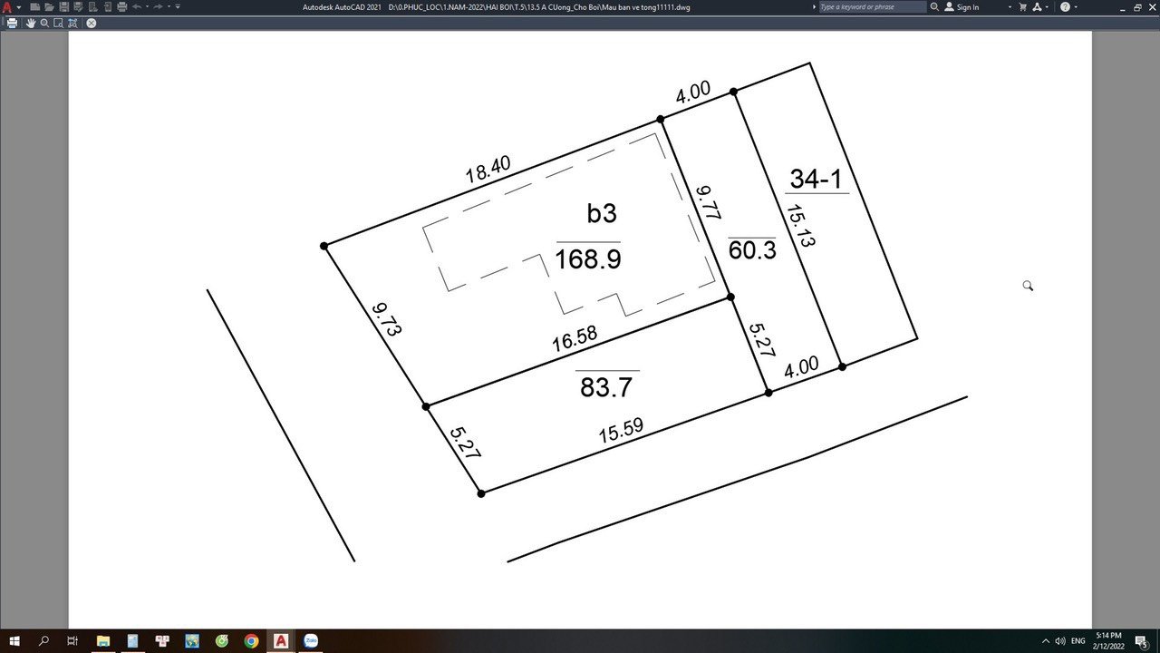Click the taskbar Search icon

43,641
